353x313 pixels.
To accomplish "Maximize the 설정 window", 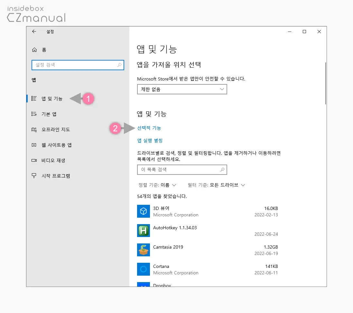I will tap(304, 32).
